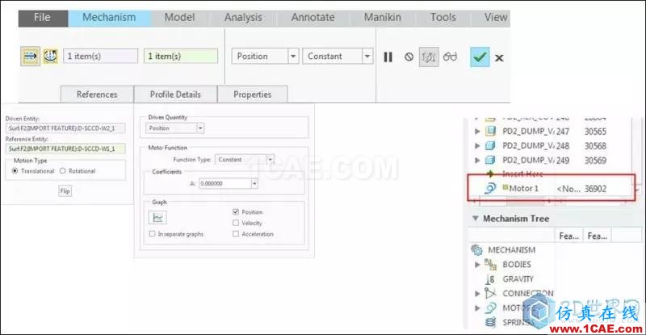This screenshot has height=335, width=646.
Task: Select the GRAVITY tree item
Action: [x=518, y=279]
